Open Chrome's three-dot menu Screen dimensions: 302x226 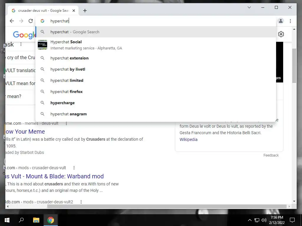(290, 21)
